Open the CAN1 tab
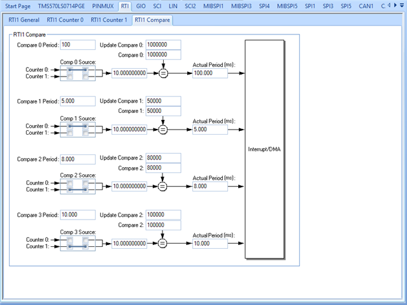Image resolution: width=407 pixels, height=305 pixels. click(366, 6)
